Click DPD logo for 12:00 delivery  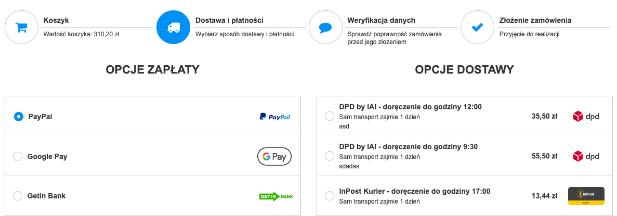pyautogui.click(x=586, y=117)
